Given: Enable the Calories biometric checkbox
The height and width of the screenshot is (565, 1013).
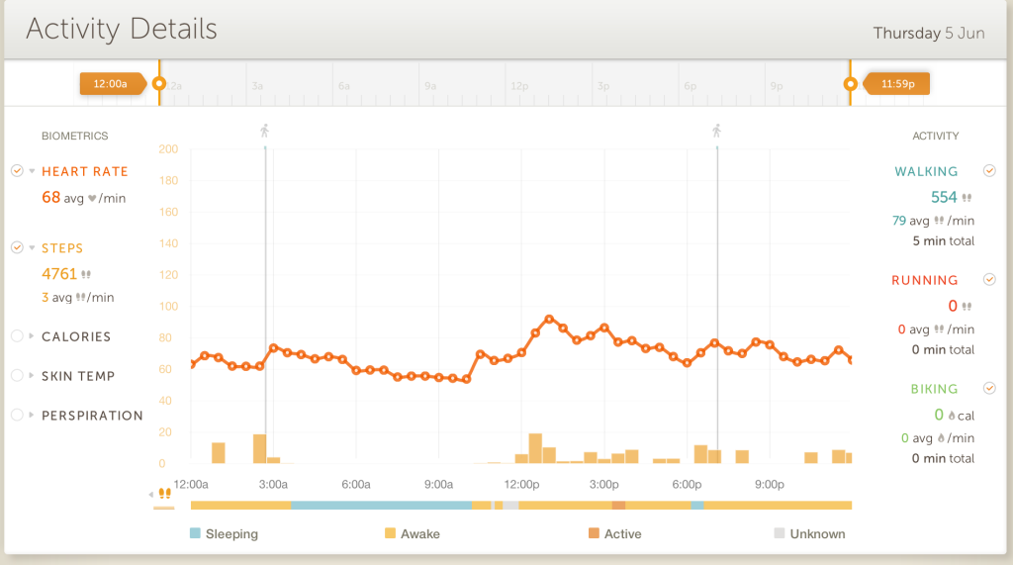Looking at the screenshot, I should [18, 336].
